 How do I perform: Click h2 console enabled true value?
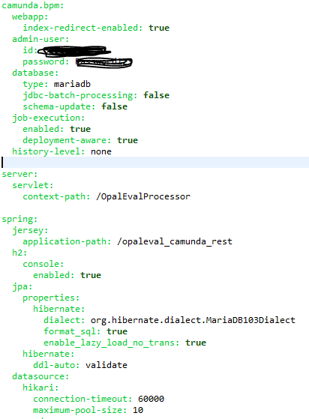click(91, 275)
